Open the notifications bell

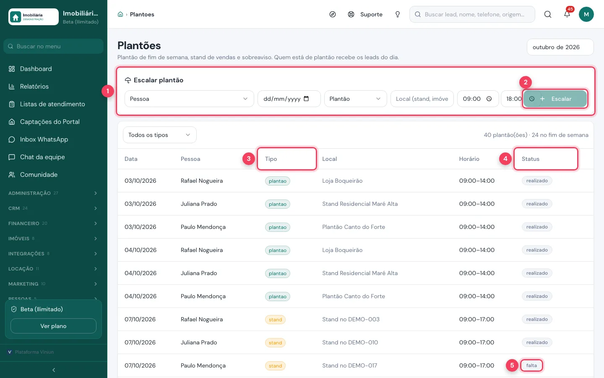[x=567, y=14]
